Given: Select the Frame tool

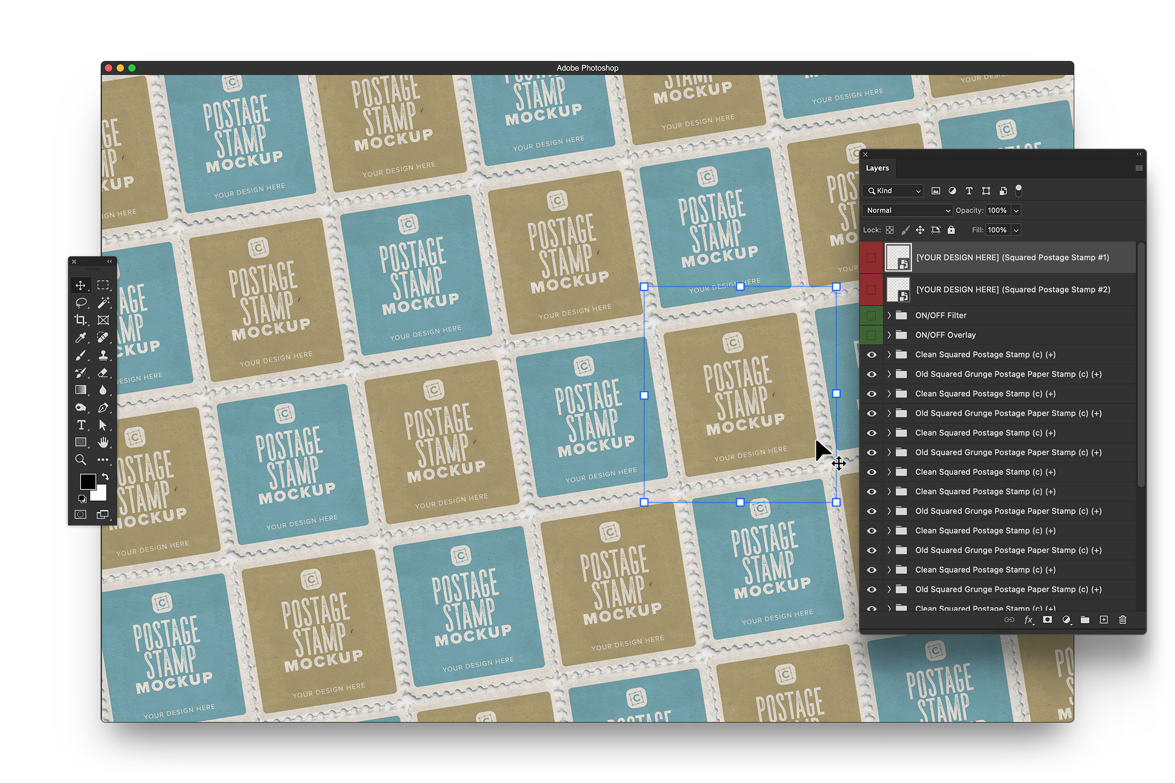Looking at the screenshot, I should (103, 320).
